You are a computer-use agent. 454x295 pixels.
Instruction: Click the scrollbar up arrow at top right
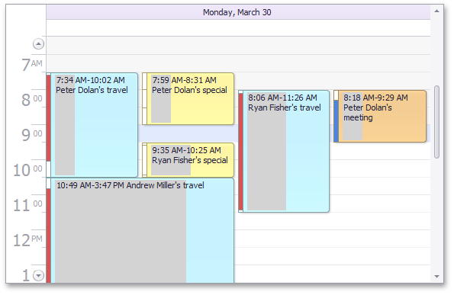(x=437, y=11)
